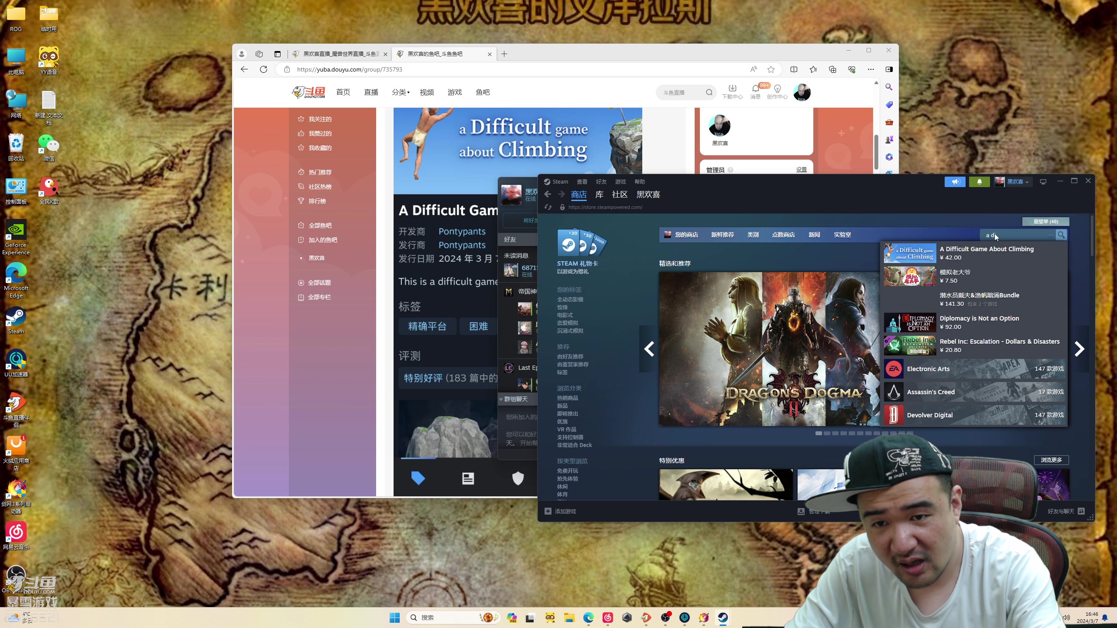Open File Explorer from taskbar

[569, 618]
